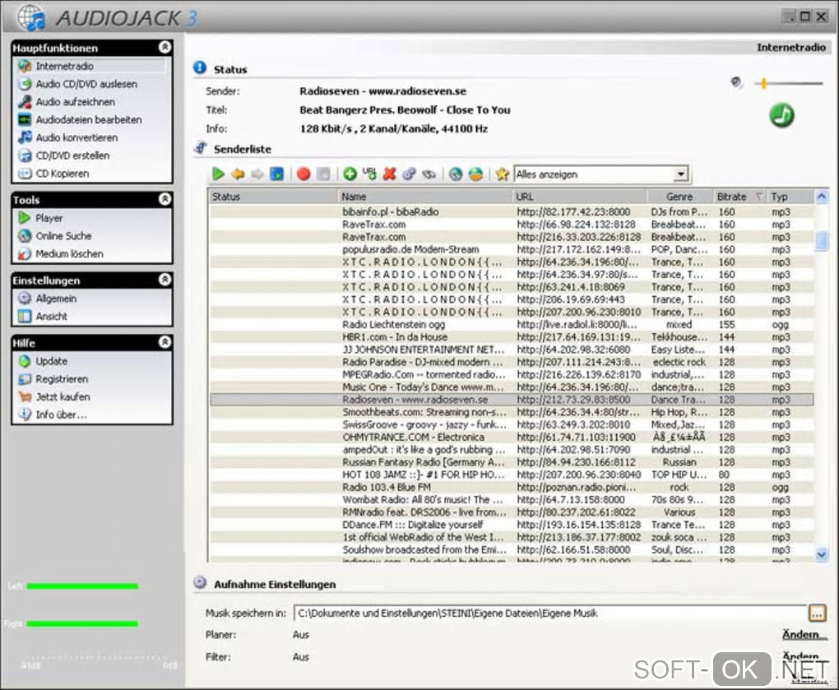
Task: Click the chain link icon in station toolbar
Action: (x=410, y=174)
